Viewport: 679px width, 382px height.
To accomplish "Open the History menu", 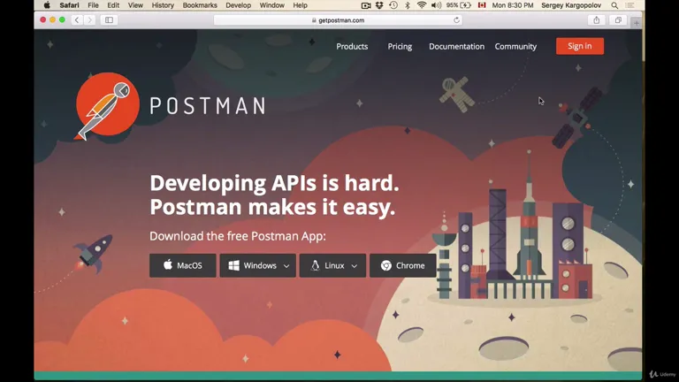I will 163,5.
